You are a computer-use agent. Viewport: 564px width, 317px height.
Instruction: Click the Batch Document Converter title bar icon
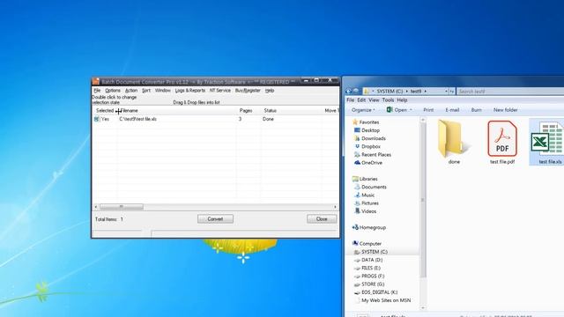click(96, 82)
